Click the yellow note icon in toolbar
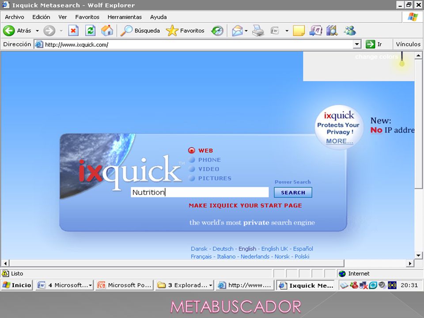The height and width of the screenshot is (318, 424). [299, 30]
